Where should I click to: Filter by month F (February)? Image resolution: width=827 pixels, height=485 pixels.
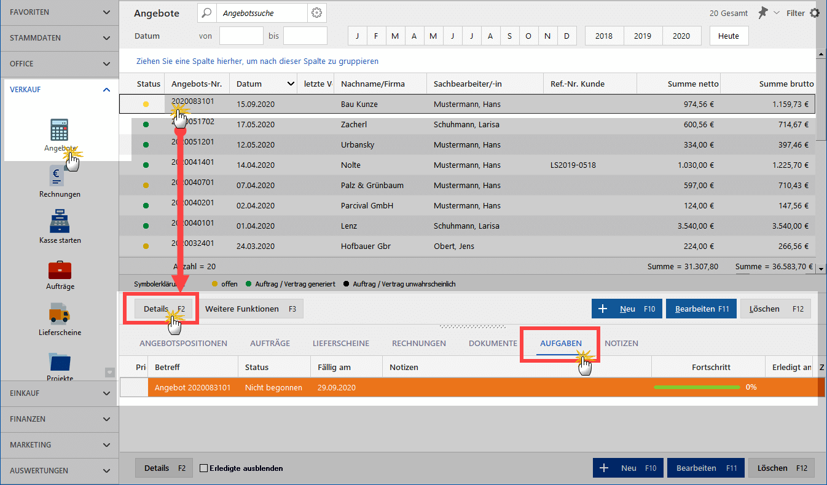point(376,36)
